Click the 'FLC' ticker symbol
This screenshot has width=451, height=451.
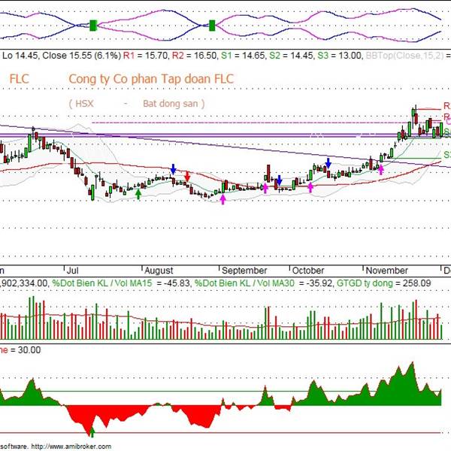[20, 79]
